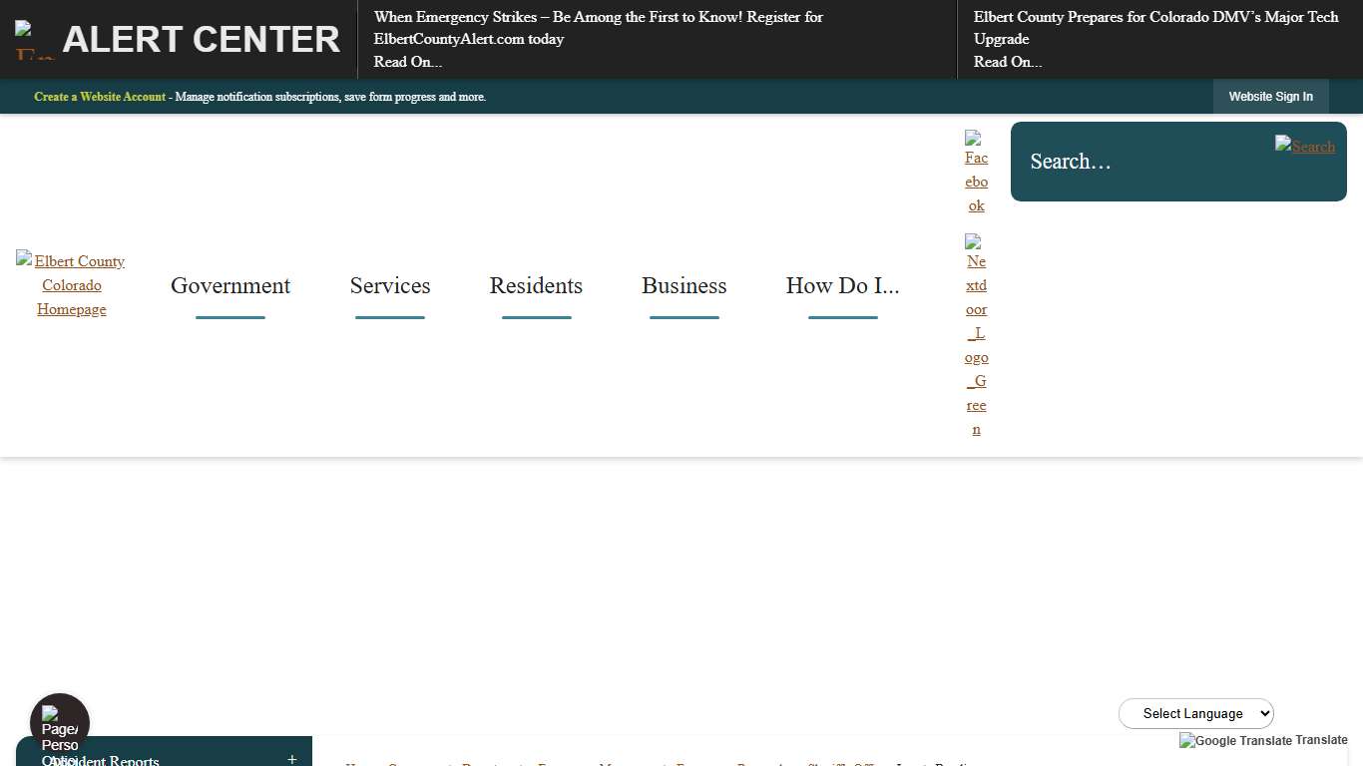This screenshot has width=1363, height=766.
Task: Expand the How Do I... menu
Action: [x=842, y=285]
